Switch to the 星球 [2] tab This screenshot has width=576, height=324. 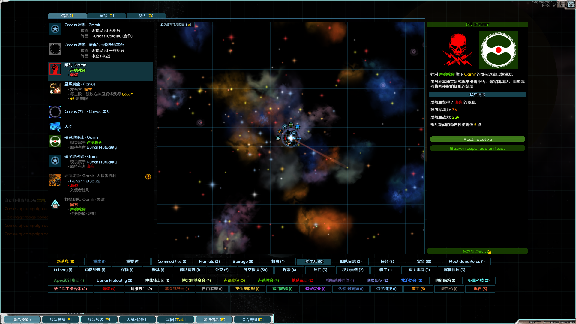(x=107, y=16)
